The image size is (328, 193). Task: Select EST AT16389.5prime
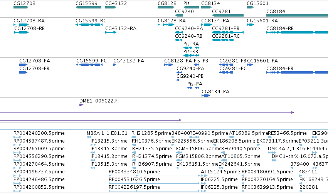[x=231, y=138]
